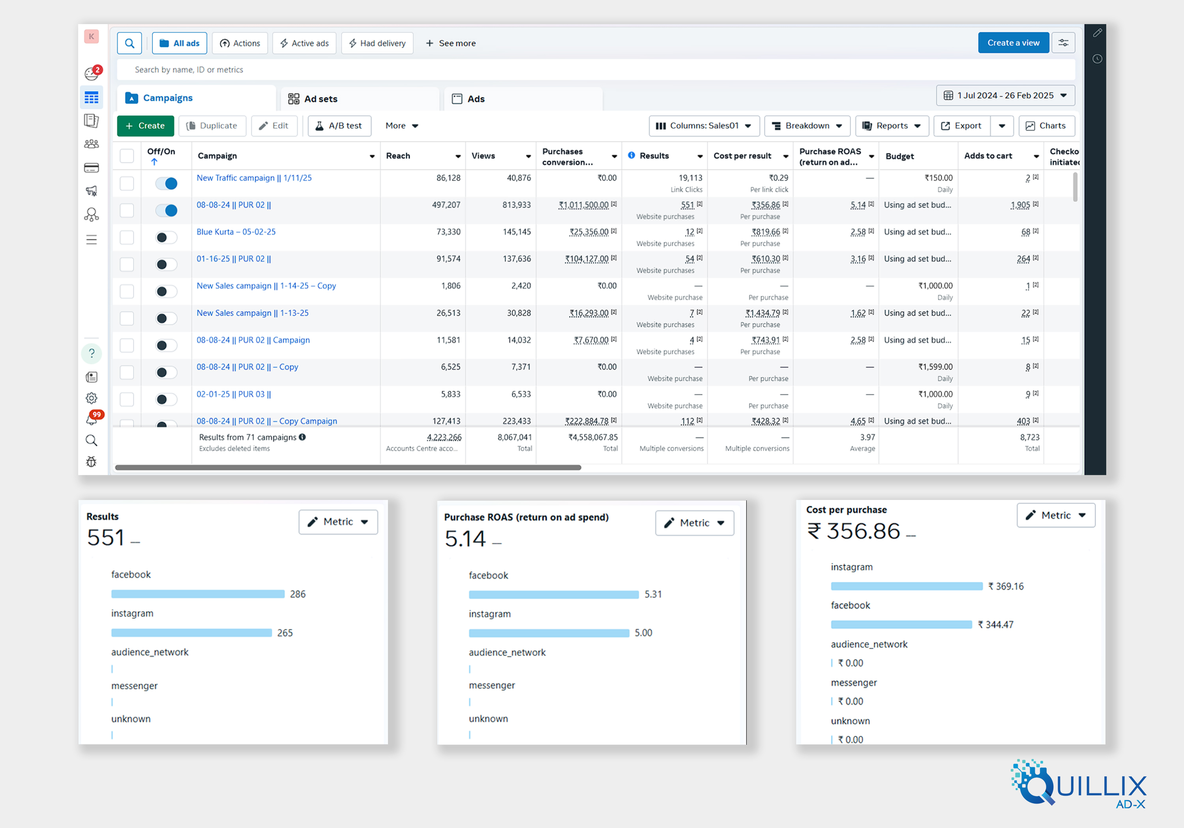The width and height of the screenshot is (1184, 828).
Task: Click the help question mark icon
Action: coord(91,353)
